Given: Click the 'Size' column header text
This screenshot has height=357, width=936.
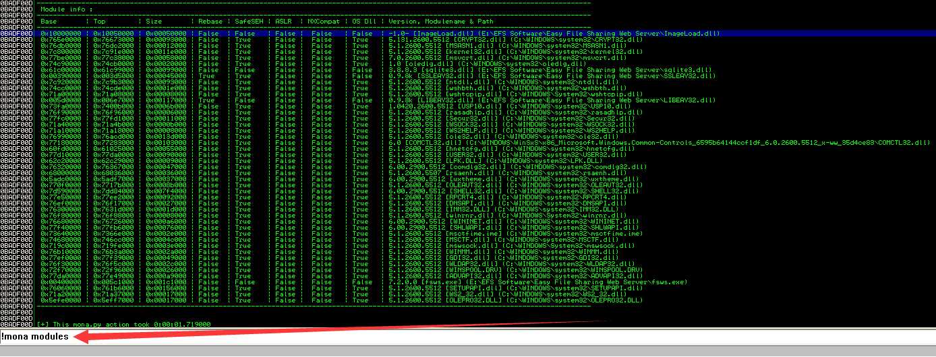Looking at the screenshot, I should tap(153, 22).
